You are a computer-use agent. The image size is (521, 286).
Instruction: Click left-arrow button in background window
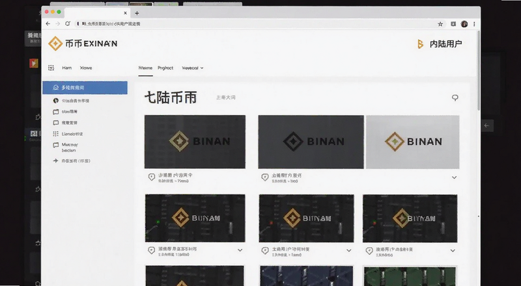[x=486, y=125]
